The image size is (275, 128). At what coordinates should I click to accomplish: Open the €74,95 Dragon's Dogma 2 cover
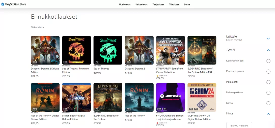pos(139,50)
